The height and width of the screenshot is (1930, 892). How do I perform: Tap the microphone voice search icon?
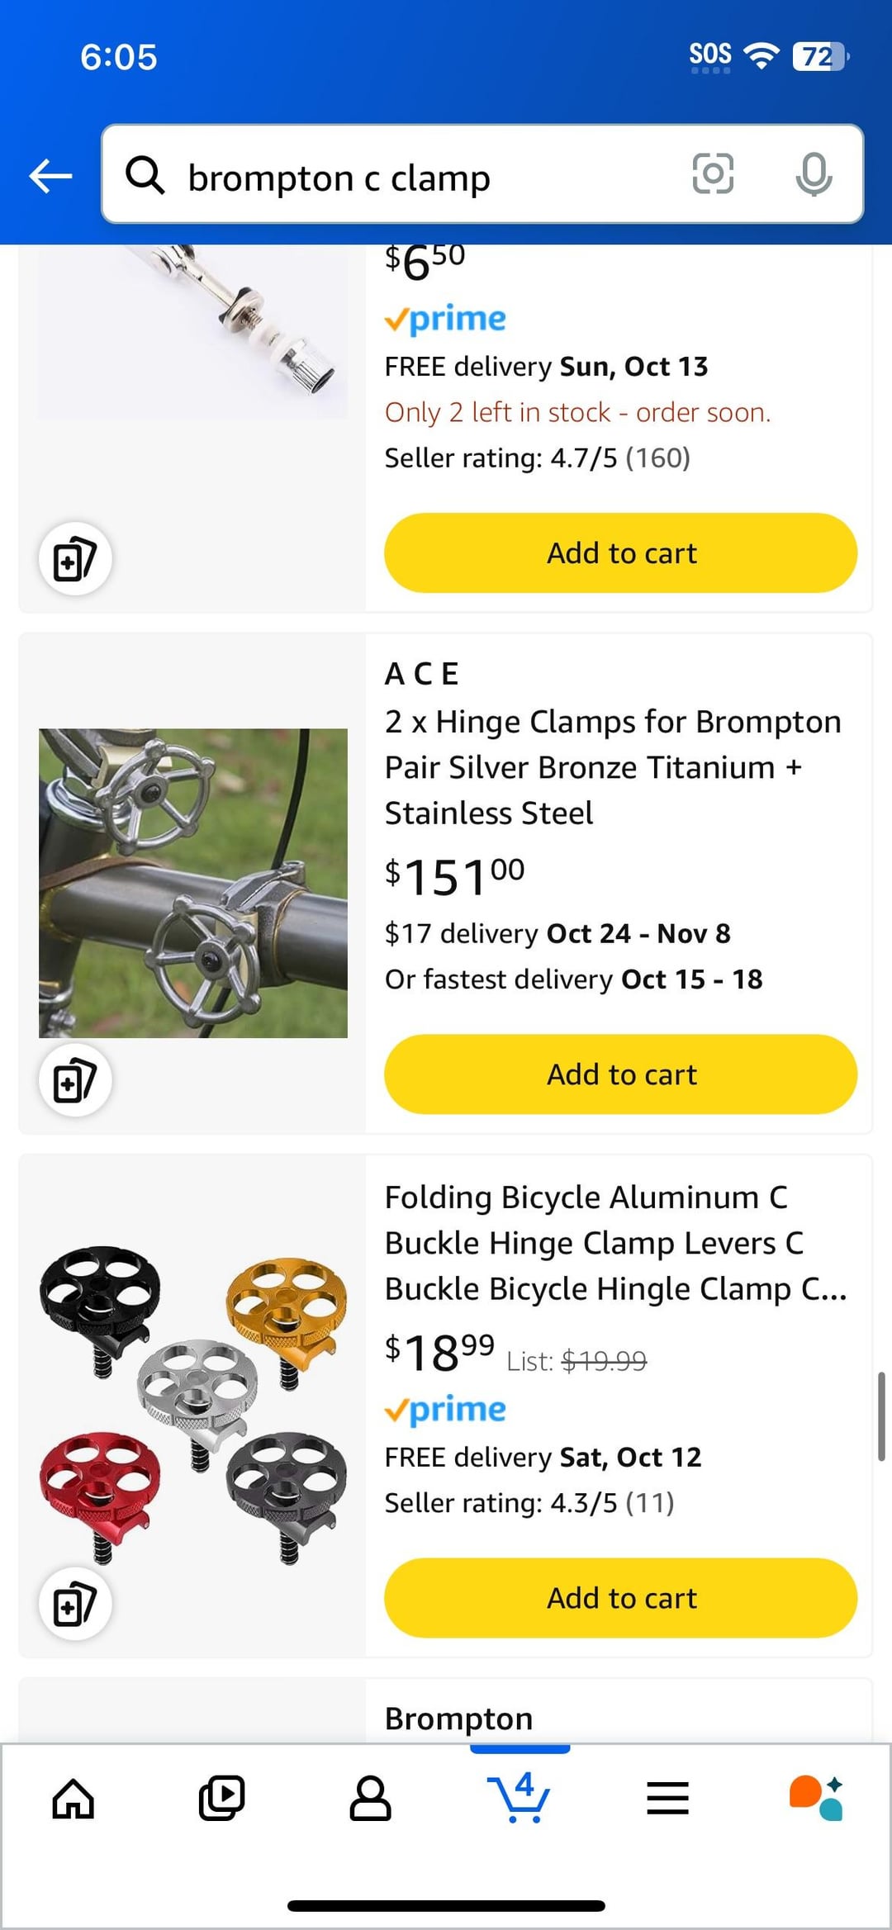point(814,173)
